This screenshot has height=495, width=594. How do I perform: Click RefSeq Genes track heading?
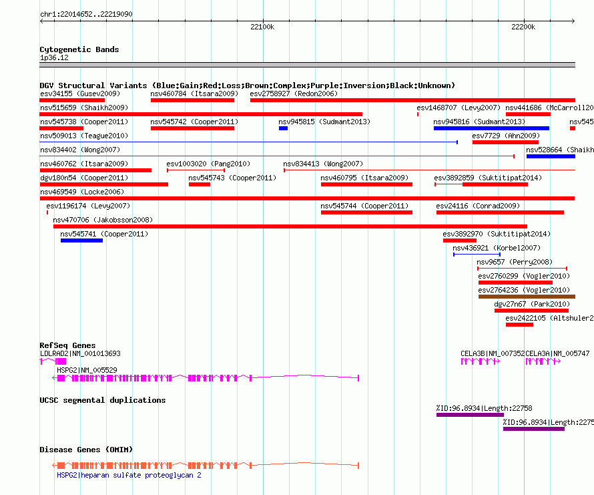[x=67, y=345]
